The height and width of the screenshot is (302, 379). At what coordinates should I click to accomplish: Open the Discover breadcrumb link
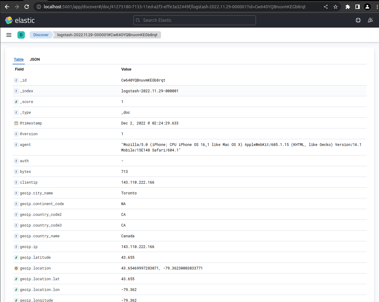[x=41, y=35]
